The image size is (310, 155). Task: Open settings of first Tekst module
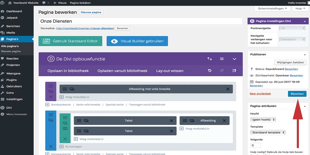pyautogui.click(x=79, y=121)
